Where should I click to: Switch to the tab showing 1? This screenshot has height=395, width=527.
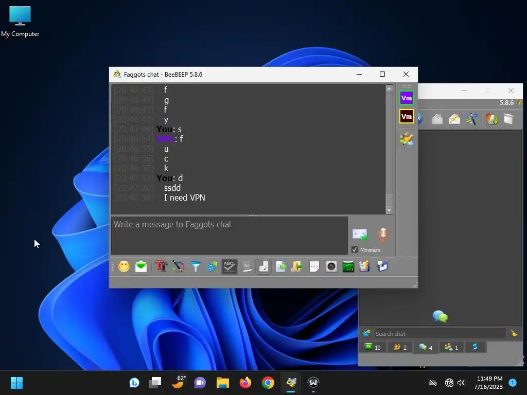[x=451, y=347]
